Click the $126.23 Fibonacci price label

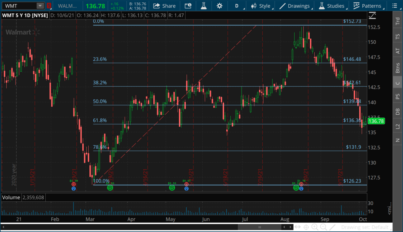352,181
